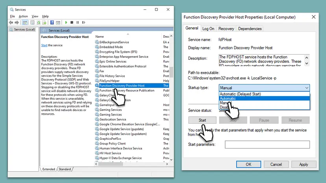The width and height of the screenshot is (326, 183).
Task: Click the Refresh toolbar icon
Action: tap(39, 22)
